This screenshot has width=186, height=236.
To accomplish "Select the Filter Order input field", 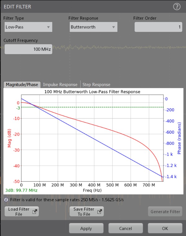I will [158, 27].
